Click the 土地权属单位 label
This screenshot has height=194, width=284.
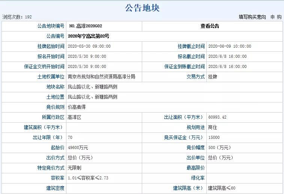51,77
